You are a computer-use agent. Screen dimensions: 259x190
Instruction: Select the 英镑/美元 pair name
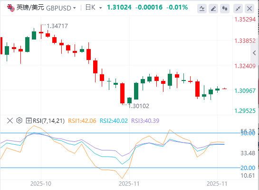tap(30, 8)
